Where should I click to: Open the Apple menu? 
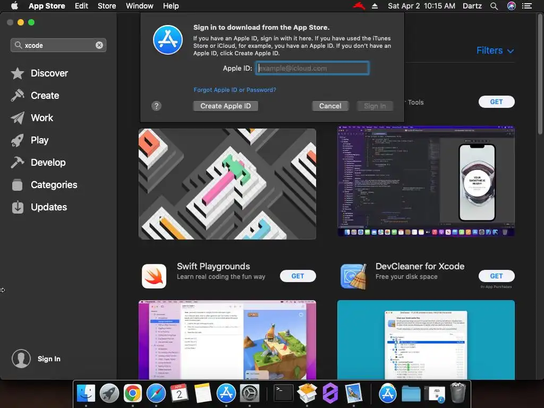coord(14,6)
